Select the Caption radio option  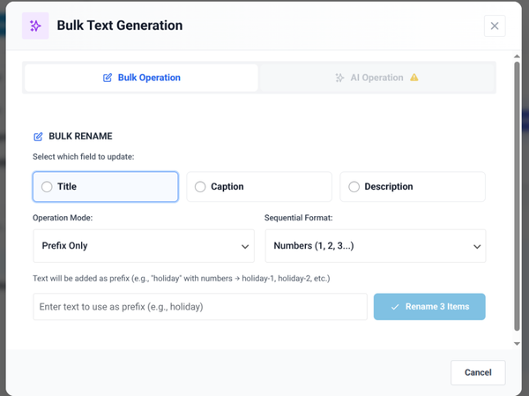point(259,187)
